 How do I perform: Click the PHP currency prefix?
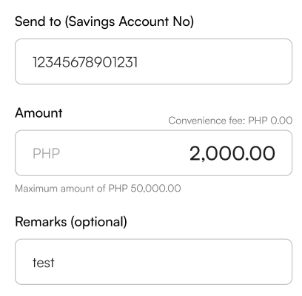pyautogui.click(x=46, y=154)
